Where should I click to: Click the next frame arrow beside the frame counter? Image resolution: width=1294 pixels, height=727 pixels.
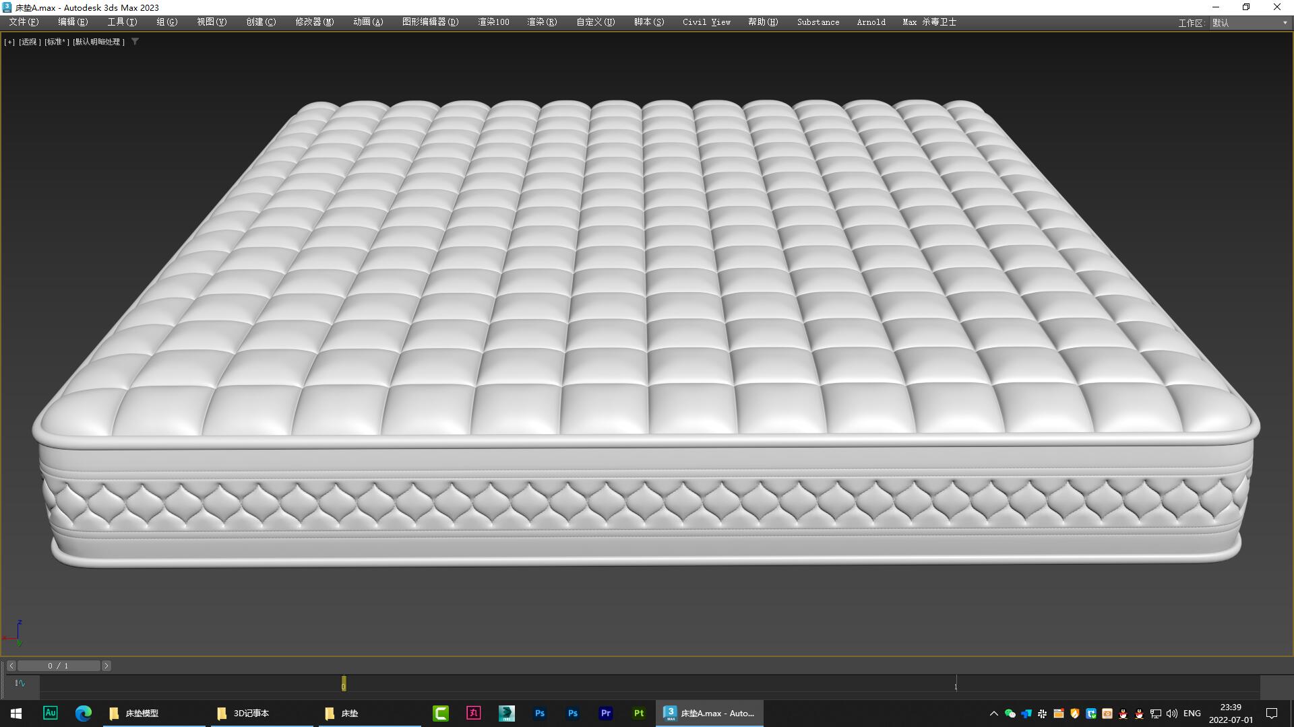click(x=106, y=665)
